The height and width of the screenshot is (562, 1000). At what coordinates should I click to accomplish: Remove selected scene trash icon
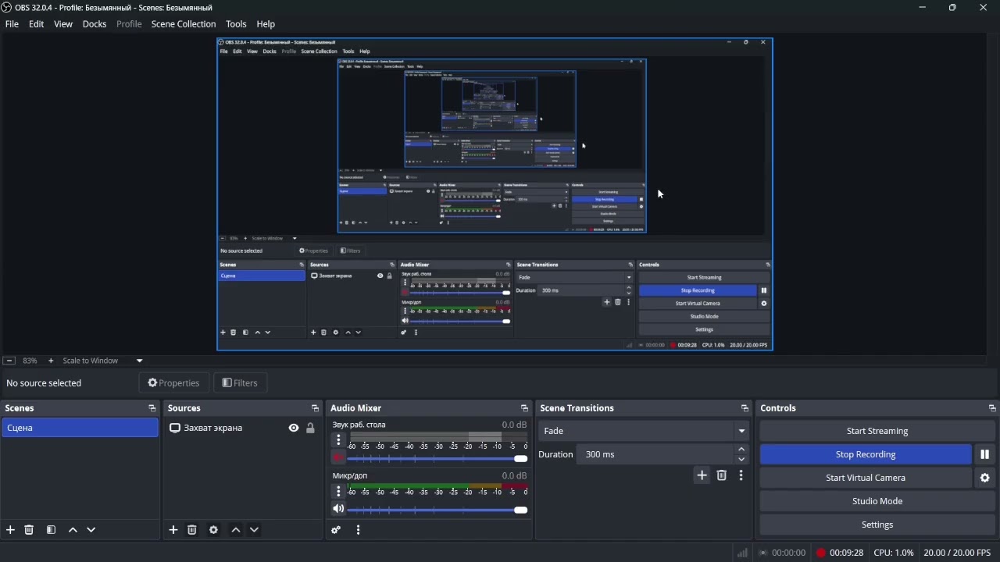pyautogui.click(x=30, y=531)
